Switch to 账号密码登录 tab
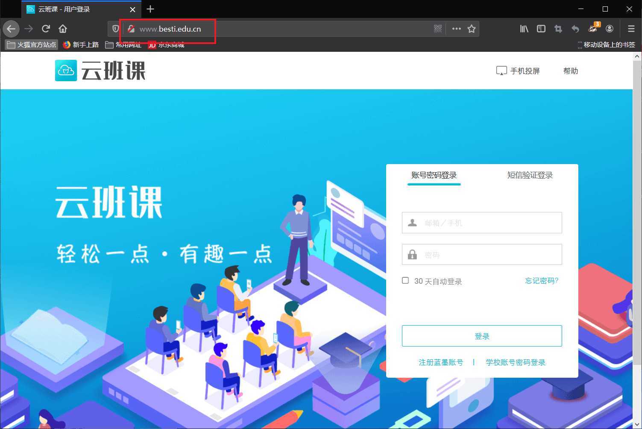Image resolution: width=642 pixels, height=429 pixels. [434, 175]
